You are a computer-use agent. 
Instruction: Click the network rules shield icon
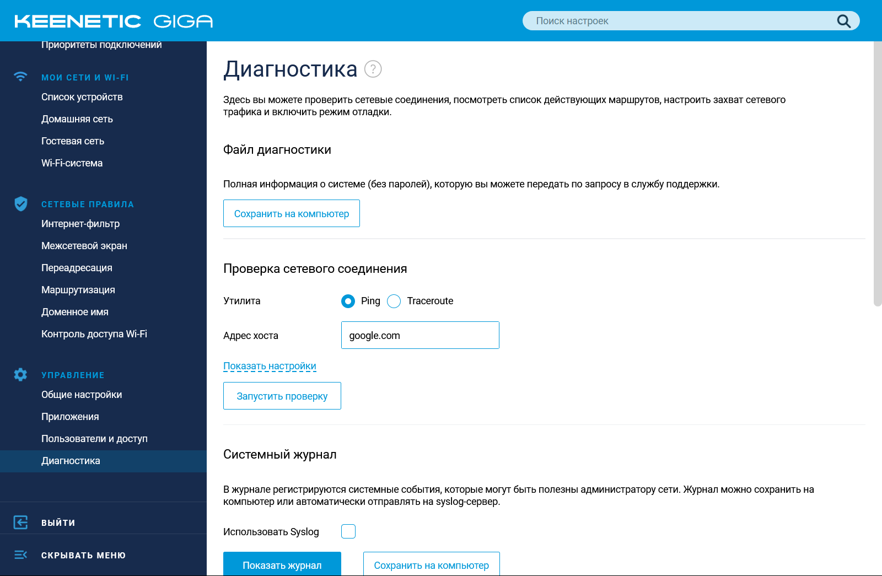(x=21, y=204)
